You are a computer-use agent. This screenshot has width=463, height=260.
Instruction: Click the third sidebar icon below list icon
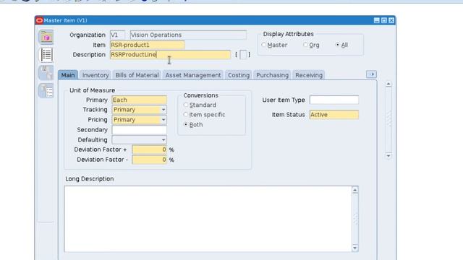pyautogui.click(x=46, y=72)
